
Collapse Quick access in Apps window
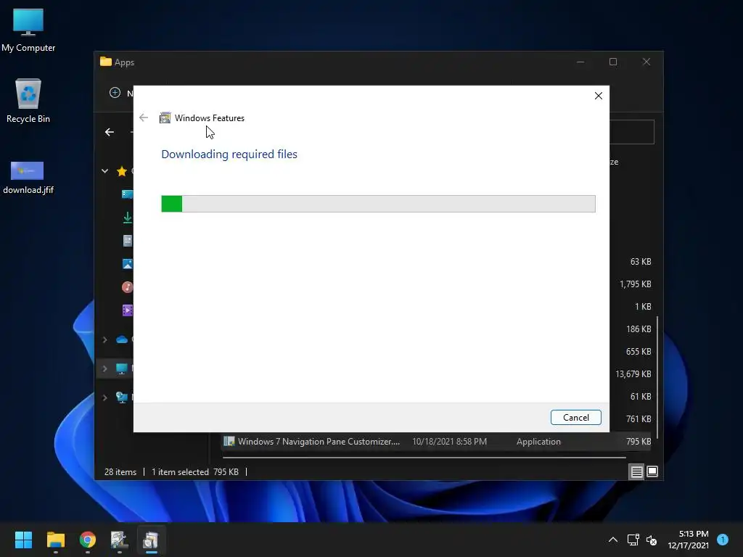click(x=104, y=171)
